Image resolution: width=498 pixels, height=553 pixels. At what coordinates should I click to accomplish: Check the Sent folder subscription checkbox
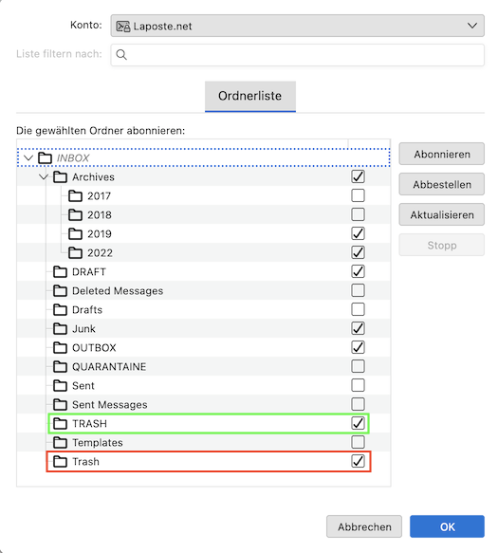tap(358, 385)
